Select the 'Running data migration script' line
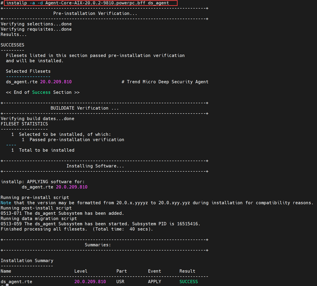The height and width of the screenshot is (286, 317). pos(39,218)
